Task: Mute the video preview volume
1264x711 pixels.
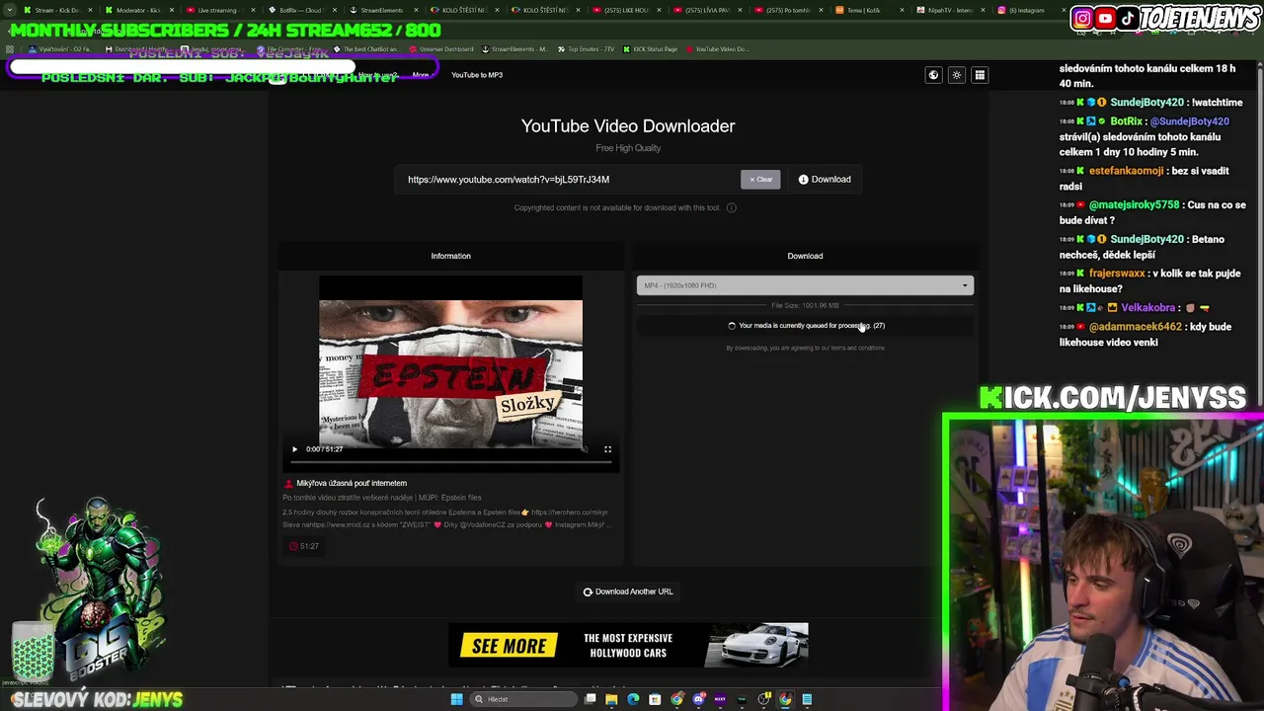Action: click(585, 449)
